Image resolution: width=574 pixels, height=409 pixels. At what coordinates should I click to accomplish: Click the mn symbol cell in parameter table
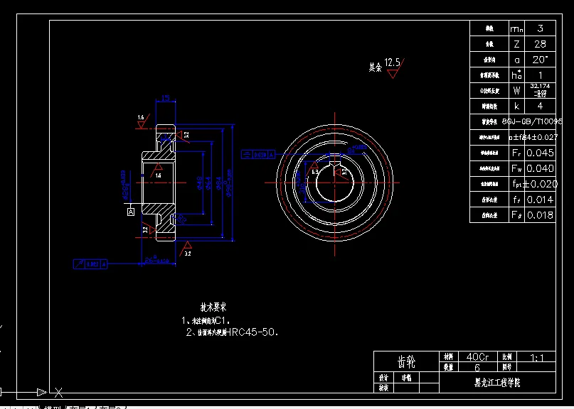[516, 28]
